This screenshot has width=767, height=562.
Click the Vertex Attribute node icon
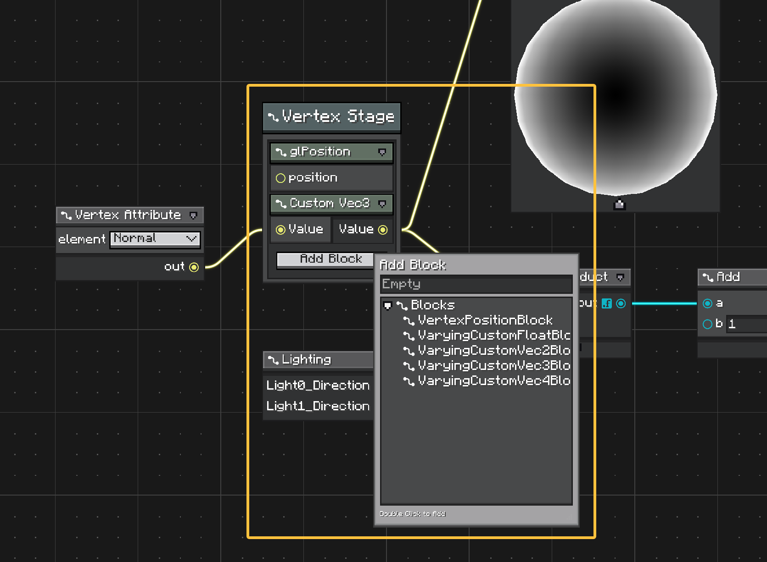pos(66,215)
